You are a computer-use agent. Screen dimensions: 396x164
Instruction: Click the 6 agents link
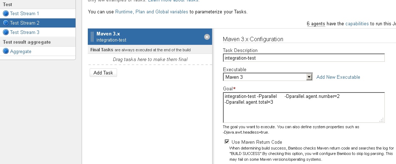(x=316, y=23)
